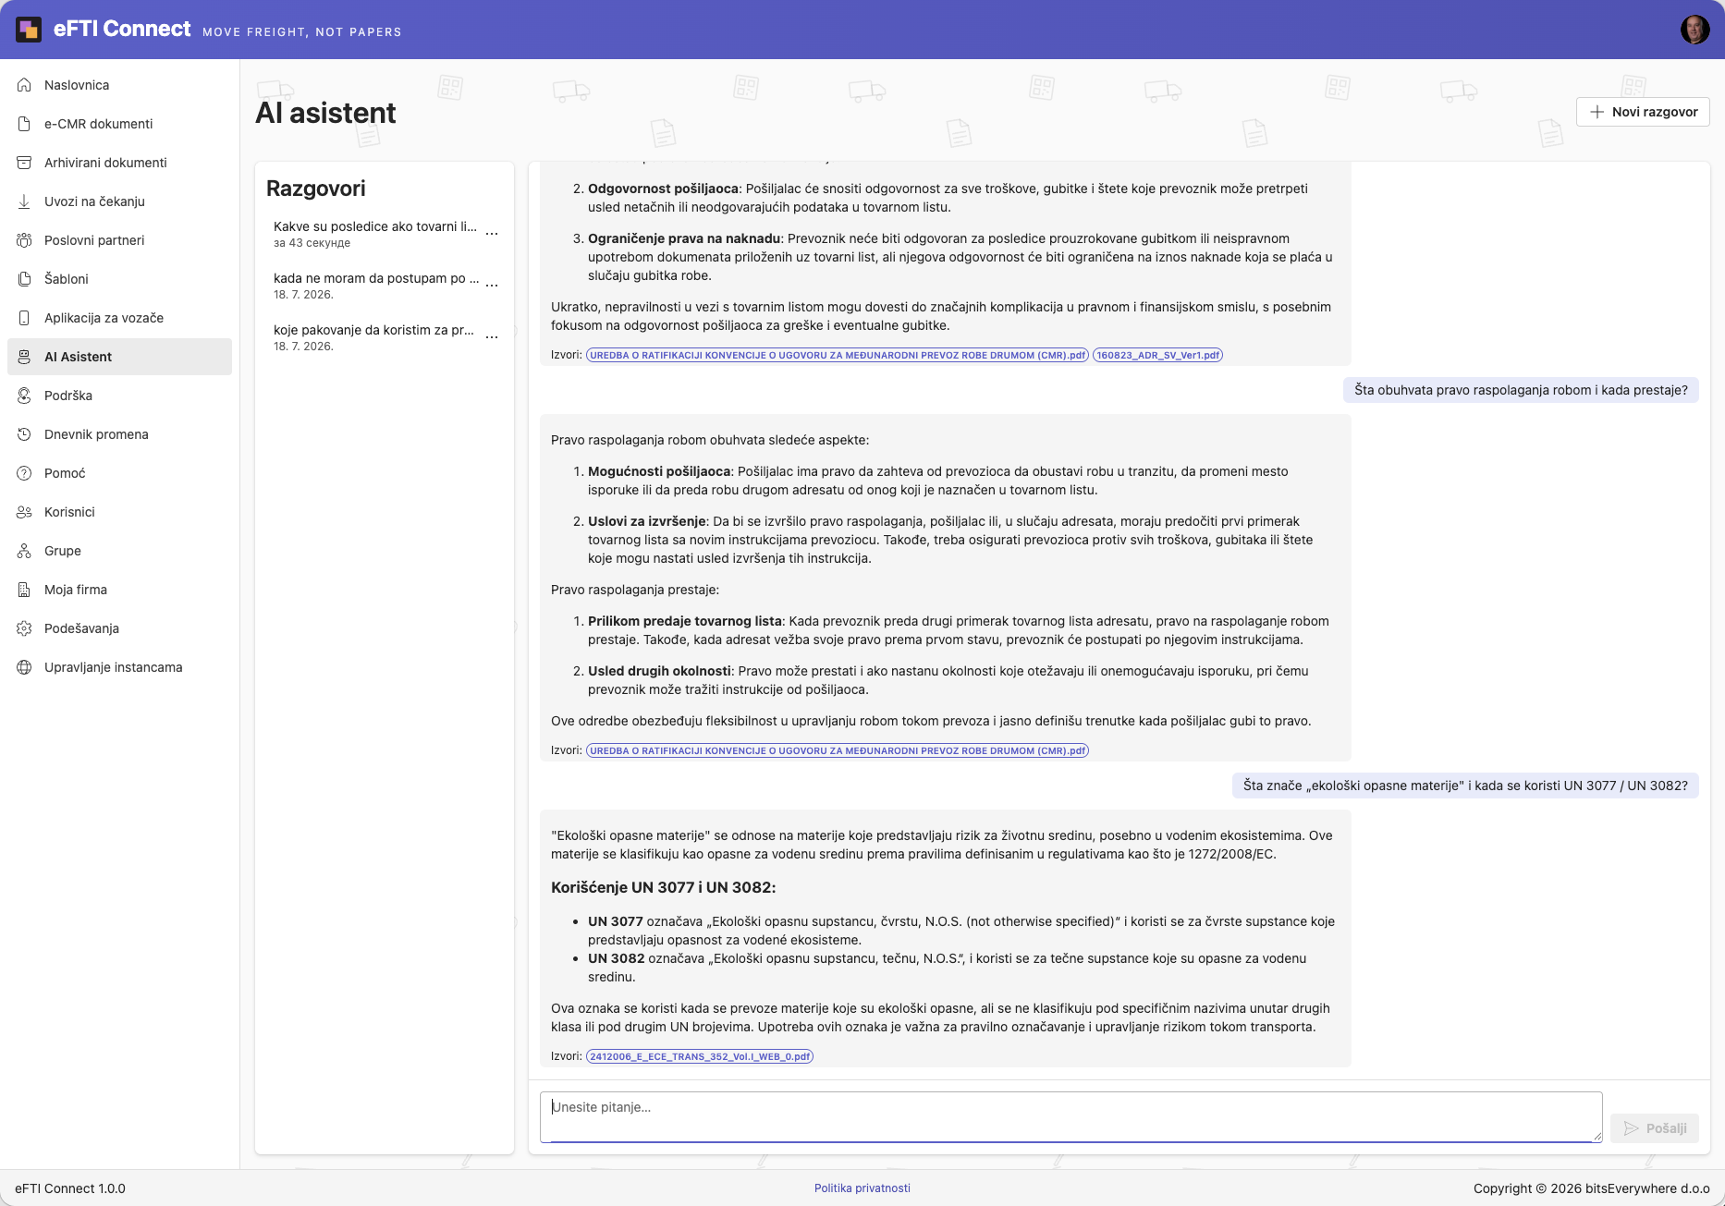Screen dimensions: 1725x1206
Task: Open the Grupe page
Action: click(119, 551)
